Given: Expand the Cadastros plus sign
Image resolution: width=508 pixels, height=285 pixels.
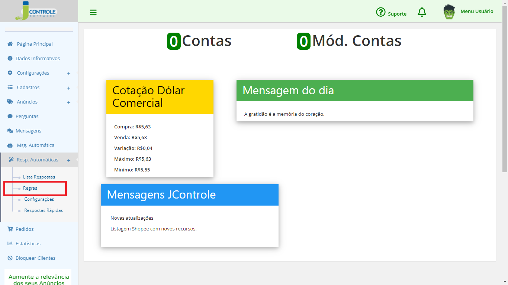Looking at the screenshot, I should pyautogui.click(x=69, y=88).
